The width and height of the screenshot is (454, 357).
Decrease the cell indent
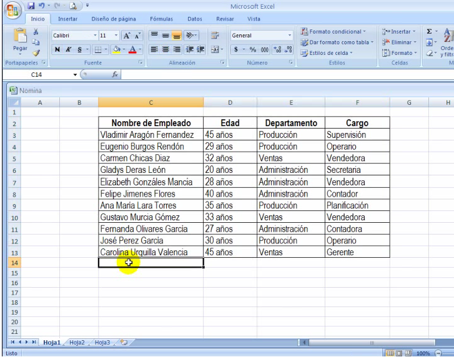190,49
